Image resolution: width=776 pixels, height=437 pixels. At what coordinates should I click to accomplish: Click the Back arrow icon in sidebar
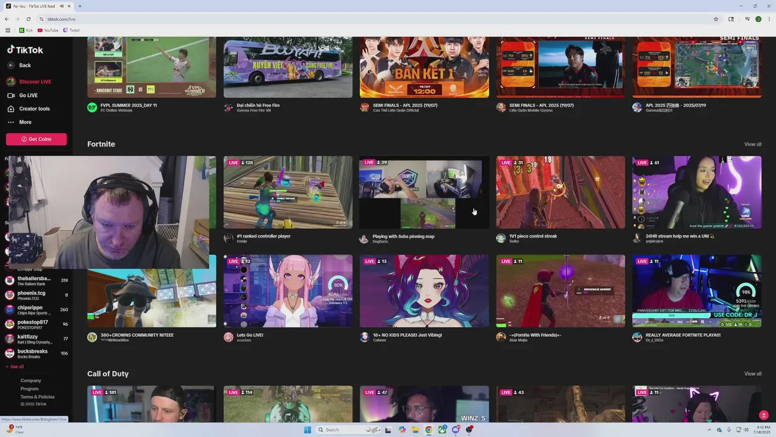10,66
